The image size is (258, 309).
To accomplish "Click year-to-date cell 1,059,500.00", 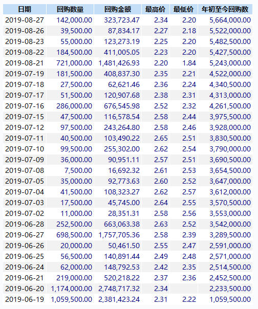I will (x=225, y=299).
